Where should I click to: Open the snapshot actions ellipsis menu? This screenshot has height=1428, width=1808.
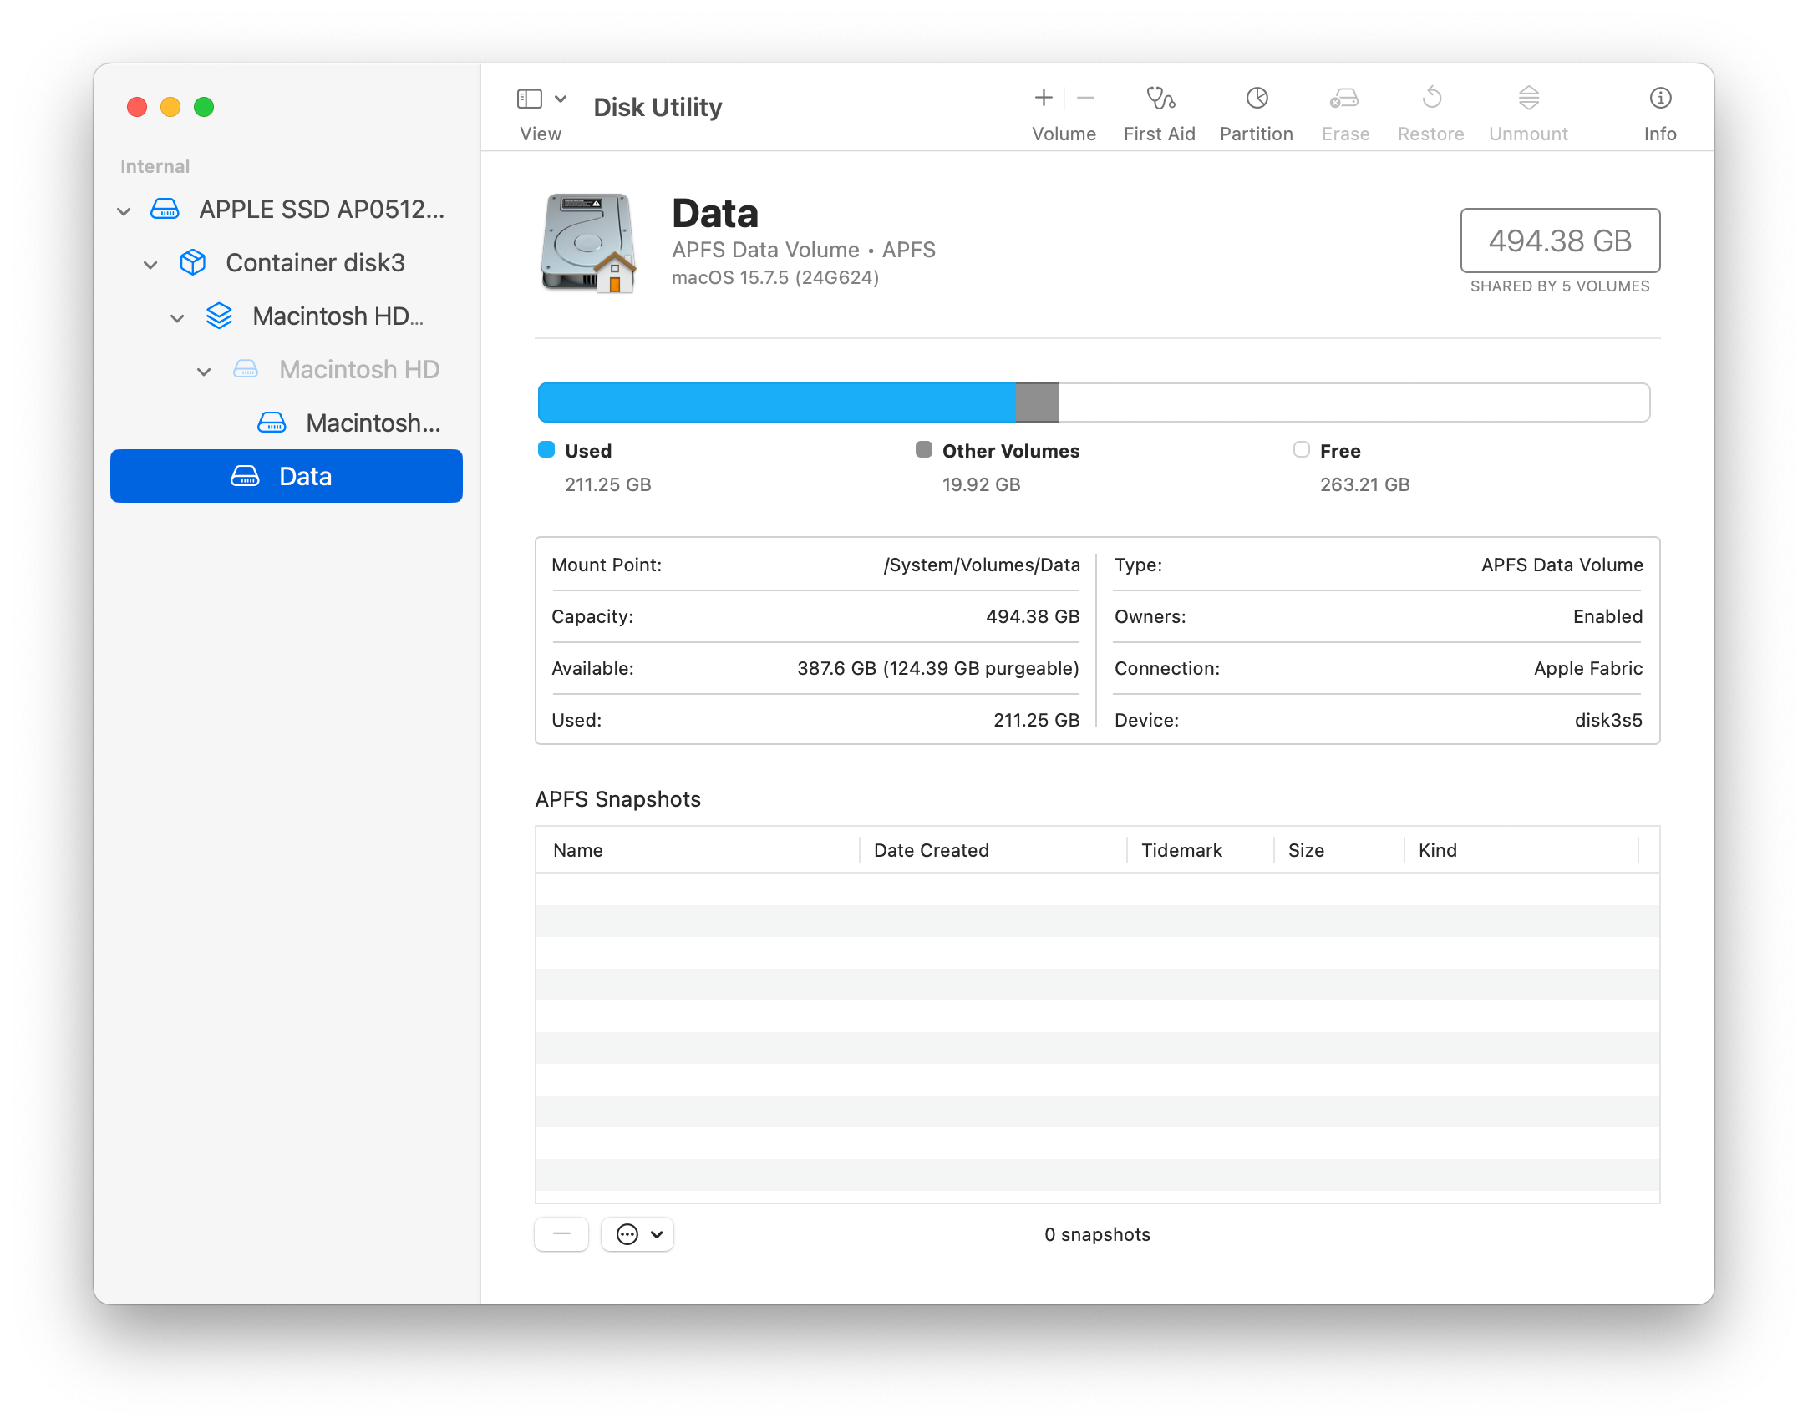point(637,1234)
